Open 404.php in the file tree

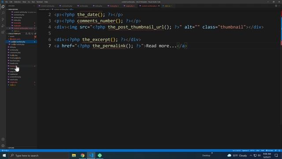click(x=13, y=47)
